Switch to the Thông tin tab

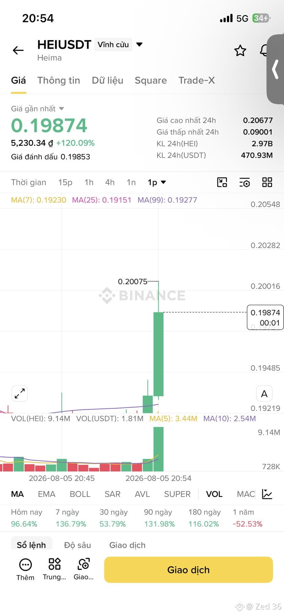tap(59, 80)
